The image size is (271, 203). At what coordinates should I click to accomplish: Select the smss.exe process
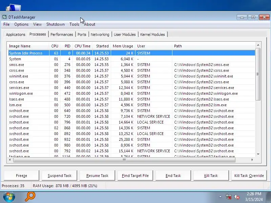tap(131, 65)
